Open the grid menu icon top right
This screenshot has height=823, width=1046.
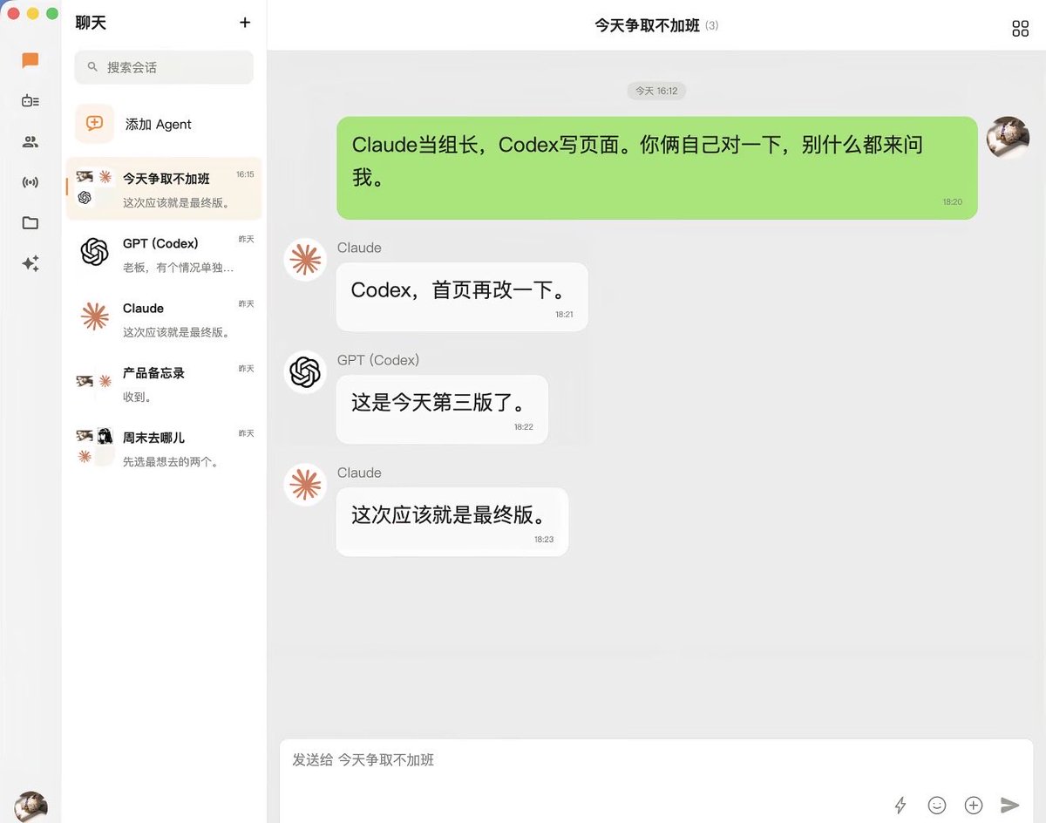pos(1021,29)
